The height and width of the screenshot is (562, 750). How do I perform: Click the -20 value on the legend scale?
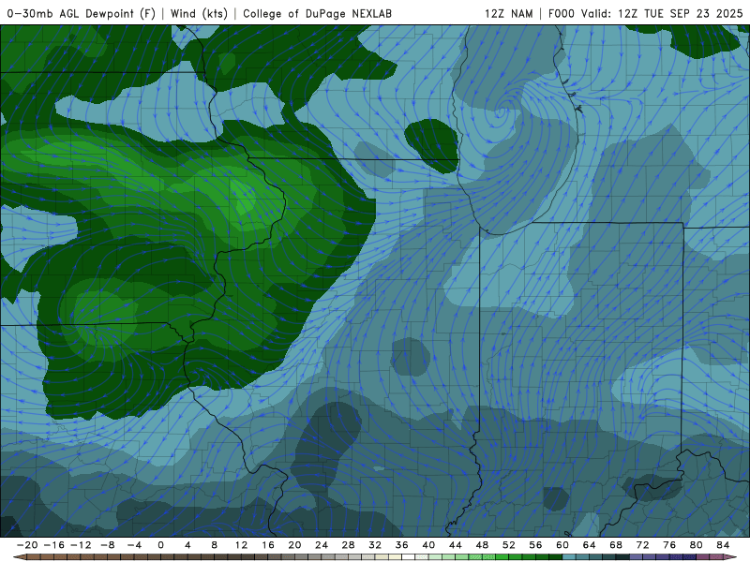pyautogui.click(x=27, y=545)
